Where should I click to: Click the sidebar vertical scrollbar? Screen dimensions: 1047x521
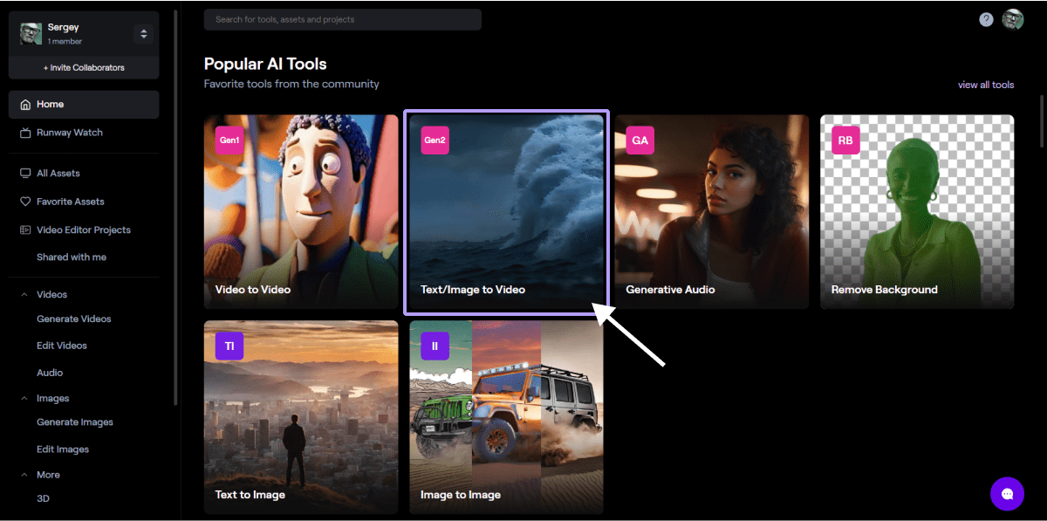point(175,208)
